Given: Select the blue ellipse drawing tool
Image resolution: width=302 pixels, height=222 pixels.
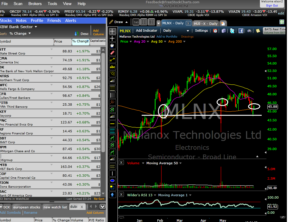Looking at the screenshot, I should (x=112, y=181).
